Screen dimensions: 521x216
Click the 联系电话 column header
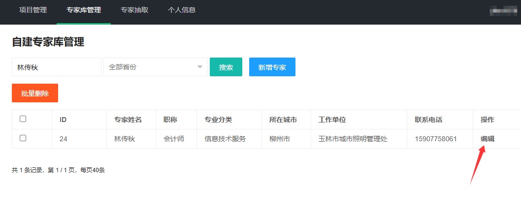tap(428, 120)
